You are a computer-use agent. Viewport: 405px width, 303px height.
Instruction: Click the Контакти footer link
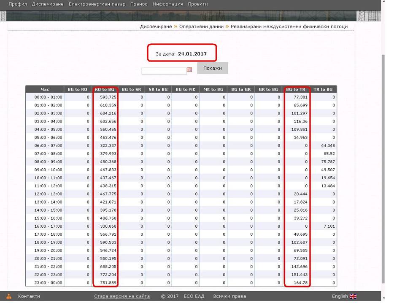click(x=29, y=296)
